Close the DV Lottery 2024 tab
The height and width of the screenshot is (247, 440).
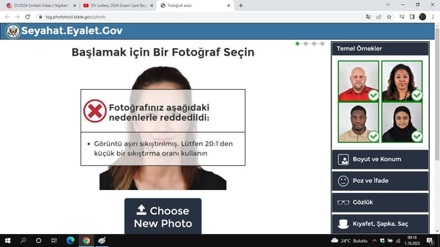click(151, 5)
